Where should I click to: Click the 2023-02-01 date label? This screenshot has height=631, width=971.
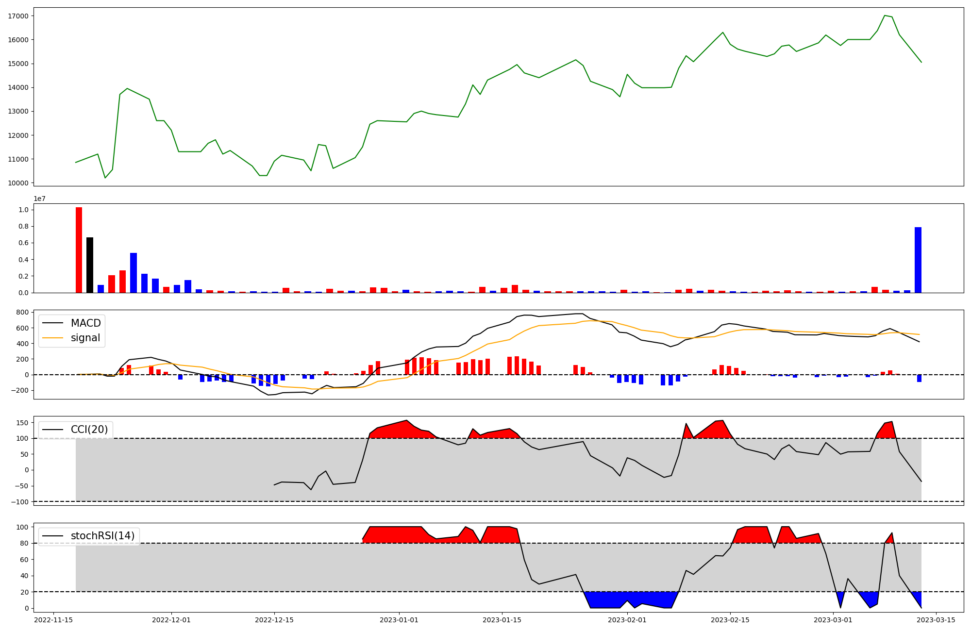point(627,620)
